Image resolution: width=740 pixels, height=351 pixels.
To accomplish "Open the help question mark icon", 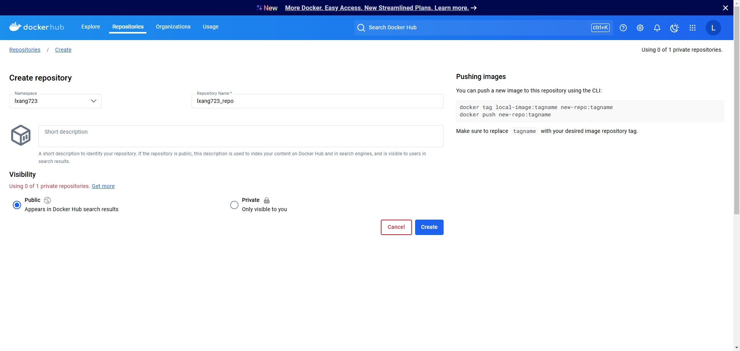I will (x=623, y=28).
